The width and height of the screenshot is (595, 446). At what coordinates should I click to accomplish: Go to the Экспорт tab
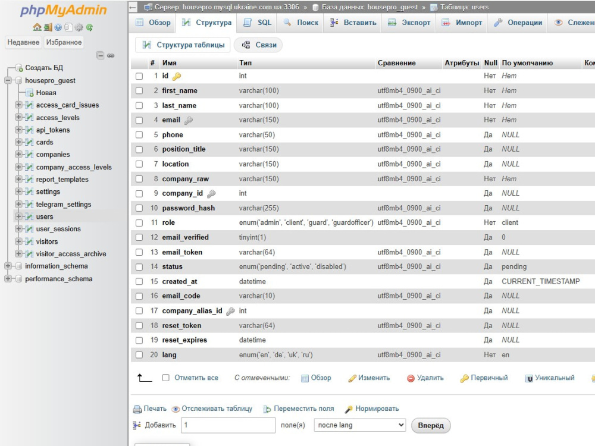point(409,23)
